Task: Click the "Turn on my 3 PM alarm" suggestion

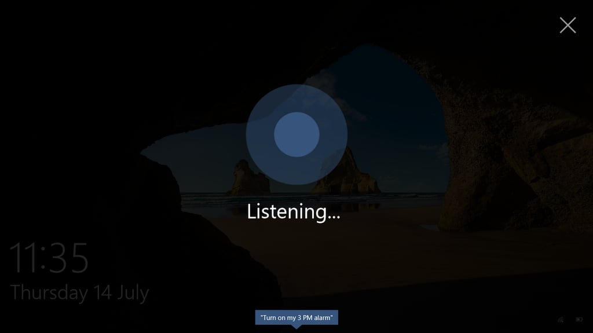Action: click(296, 317)
